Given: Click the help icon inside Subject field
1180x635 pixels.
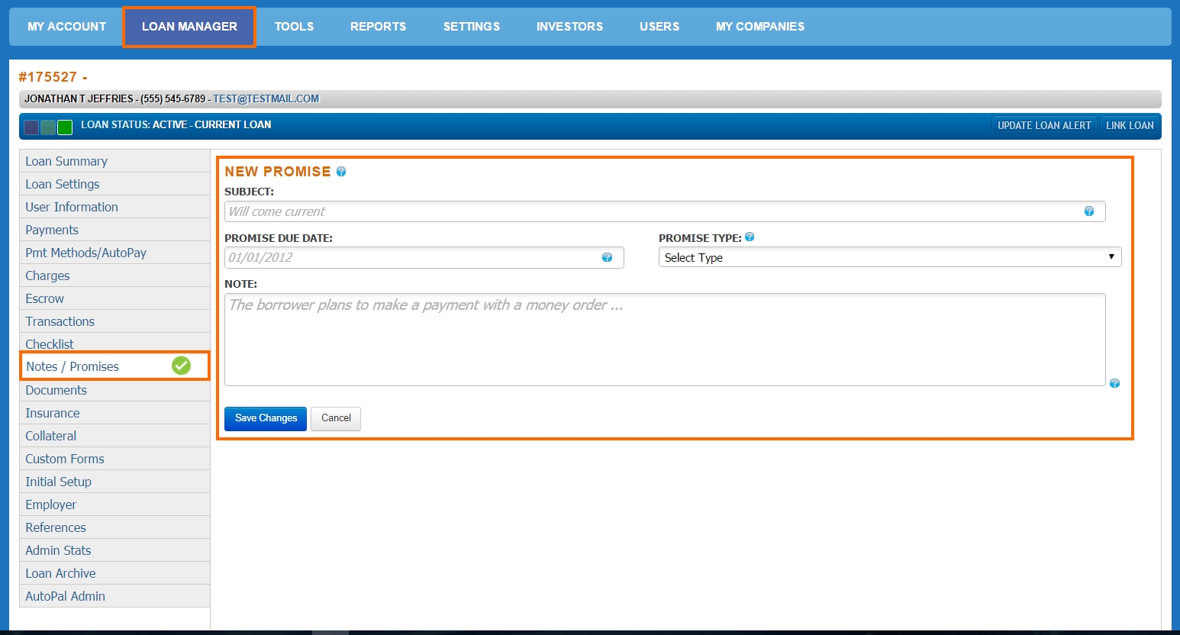Looking at the screenshot, I should pyautogui.click(x=1089, y=211).
